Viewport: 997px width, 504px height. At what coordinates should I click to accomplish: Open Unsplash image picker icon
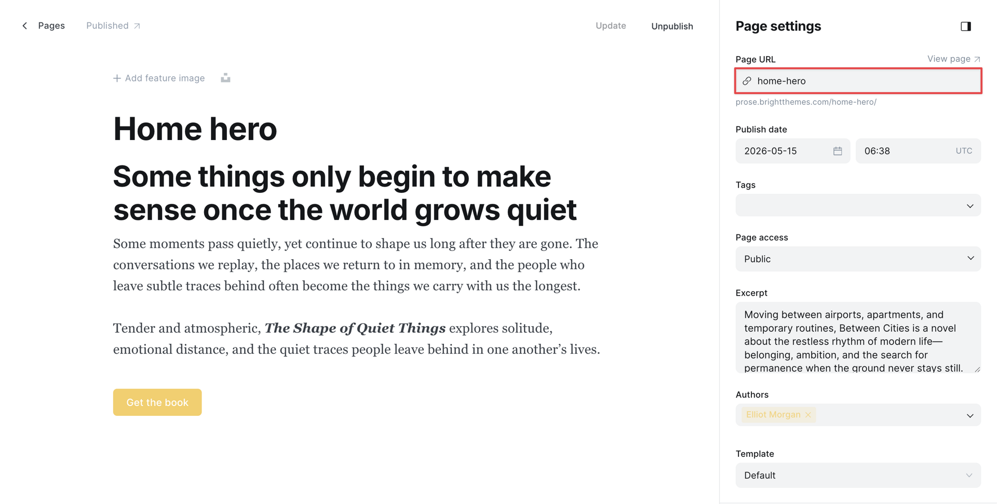(x=225, y=78)
